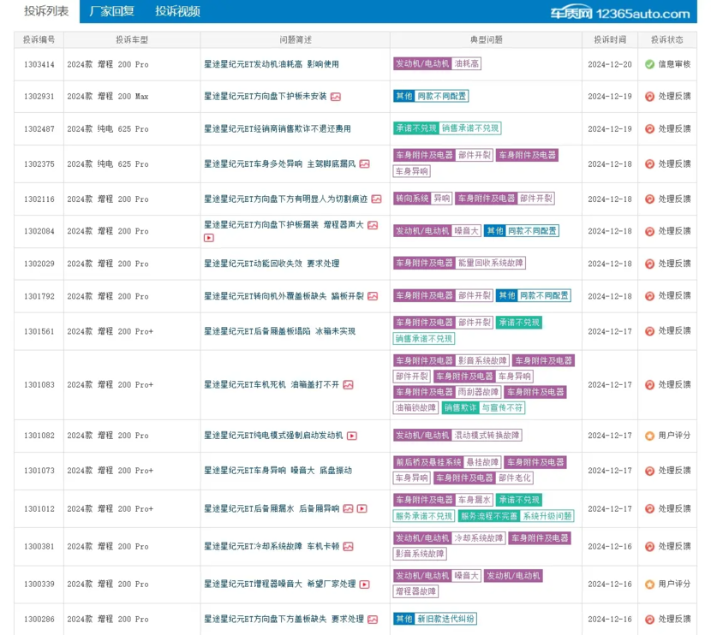Open image icon for complaint 1300381
Screen dimensions: 711x635
(x=349, y=547)
